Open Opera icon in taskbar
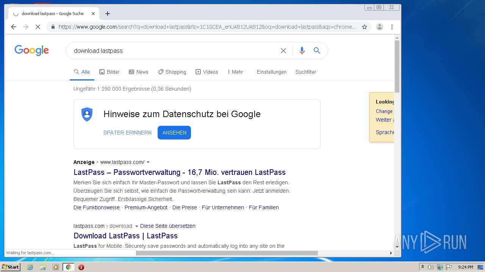Viewport: 485px width, 272px height. click(x=81, y=267)
